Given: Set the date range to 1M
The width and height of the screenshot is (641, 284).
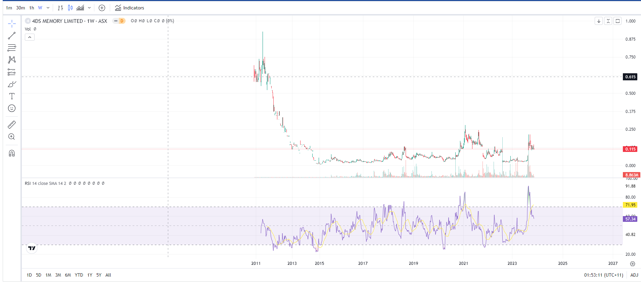Looking at the screenshot, I should tap(48, 275).
